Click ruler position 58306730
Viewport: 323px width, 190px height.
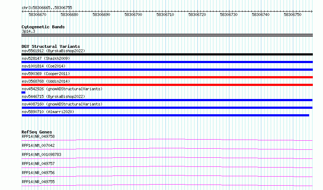pos(229,15)
